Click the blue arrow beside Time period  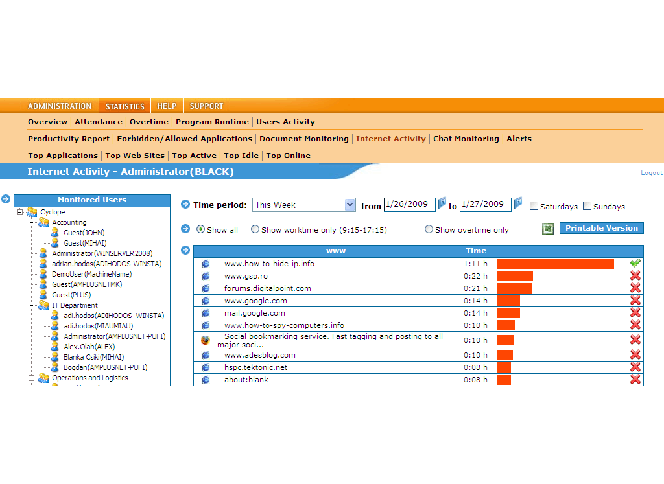click(x=185, y=205)
